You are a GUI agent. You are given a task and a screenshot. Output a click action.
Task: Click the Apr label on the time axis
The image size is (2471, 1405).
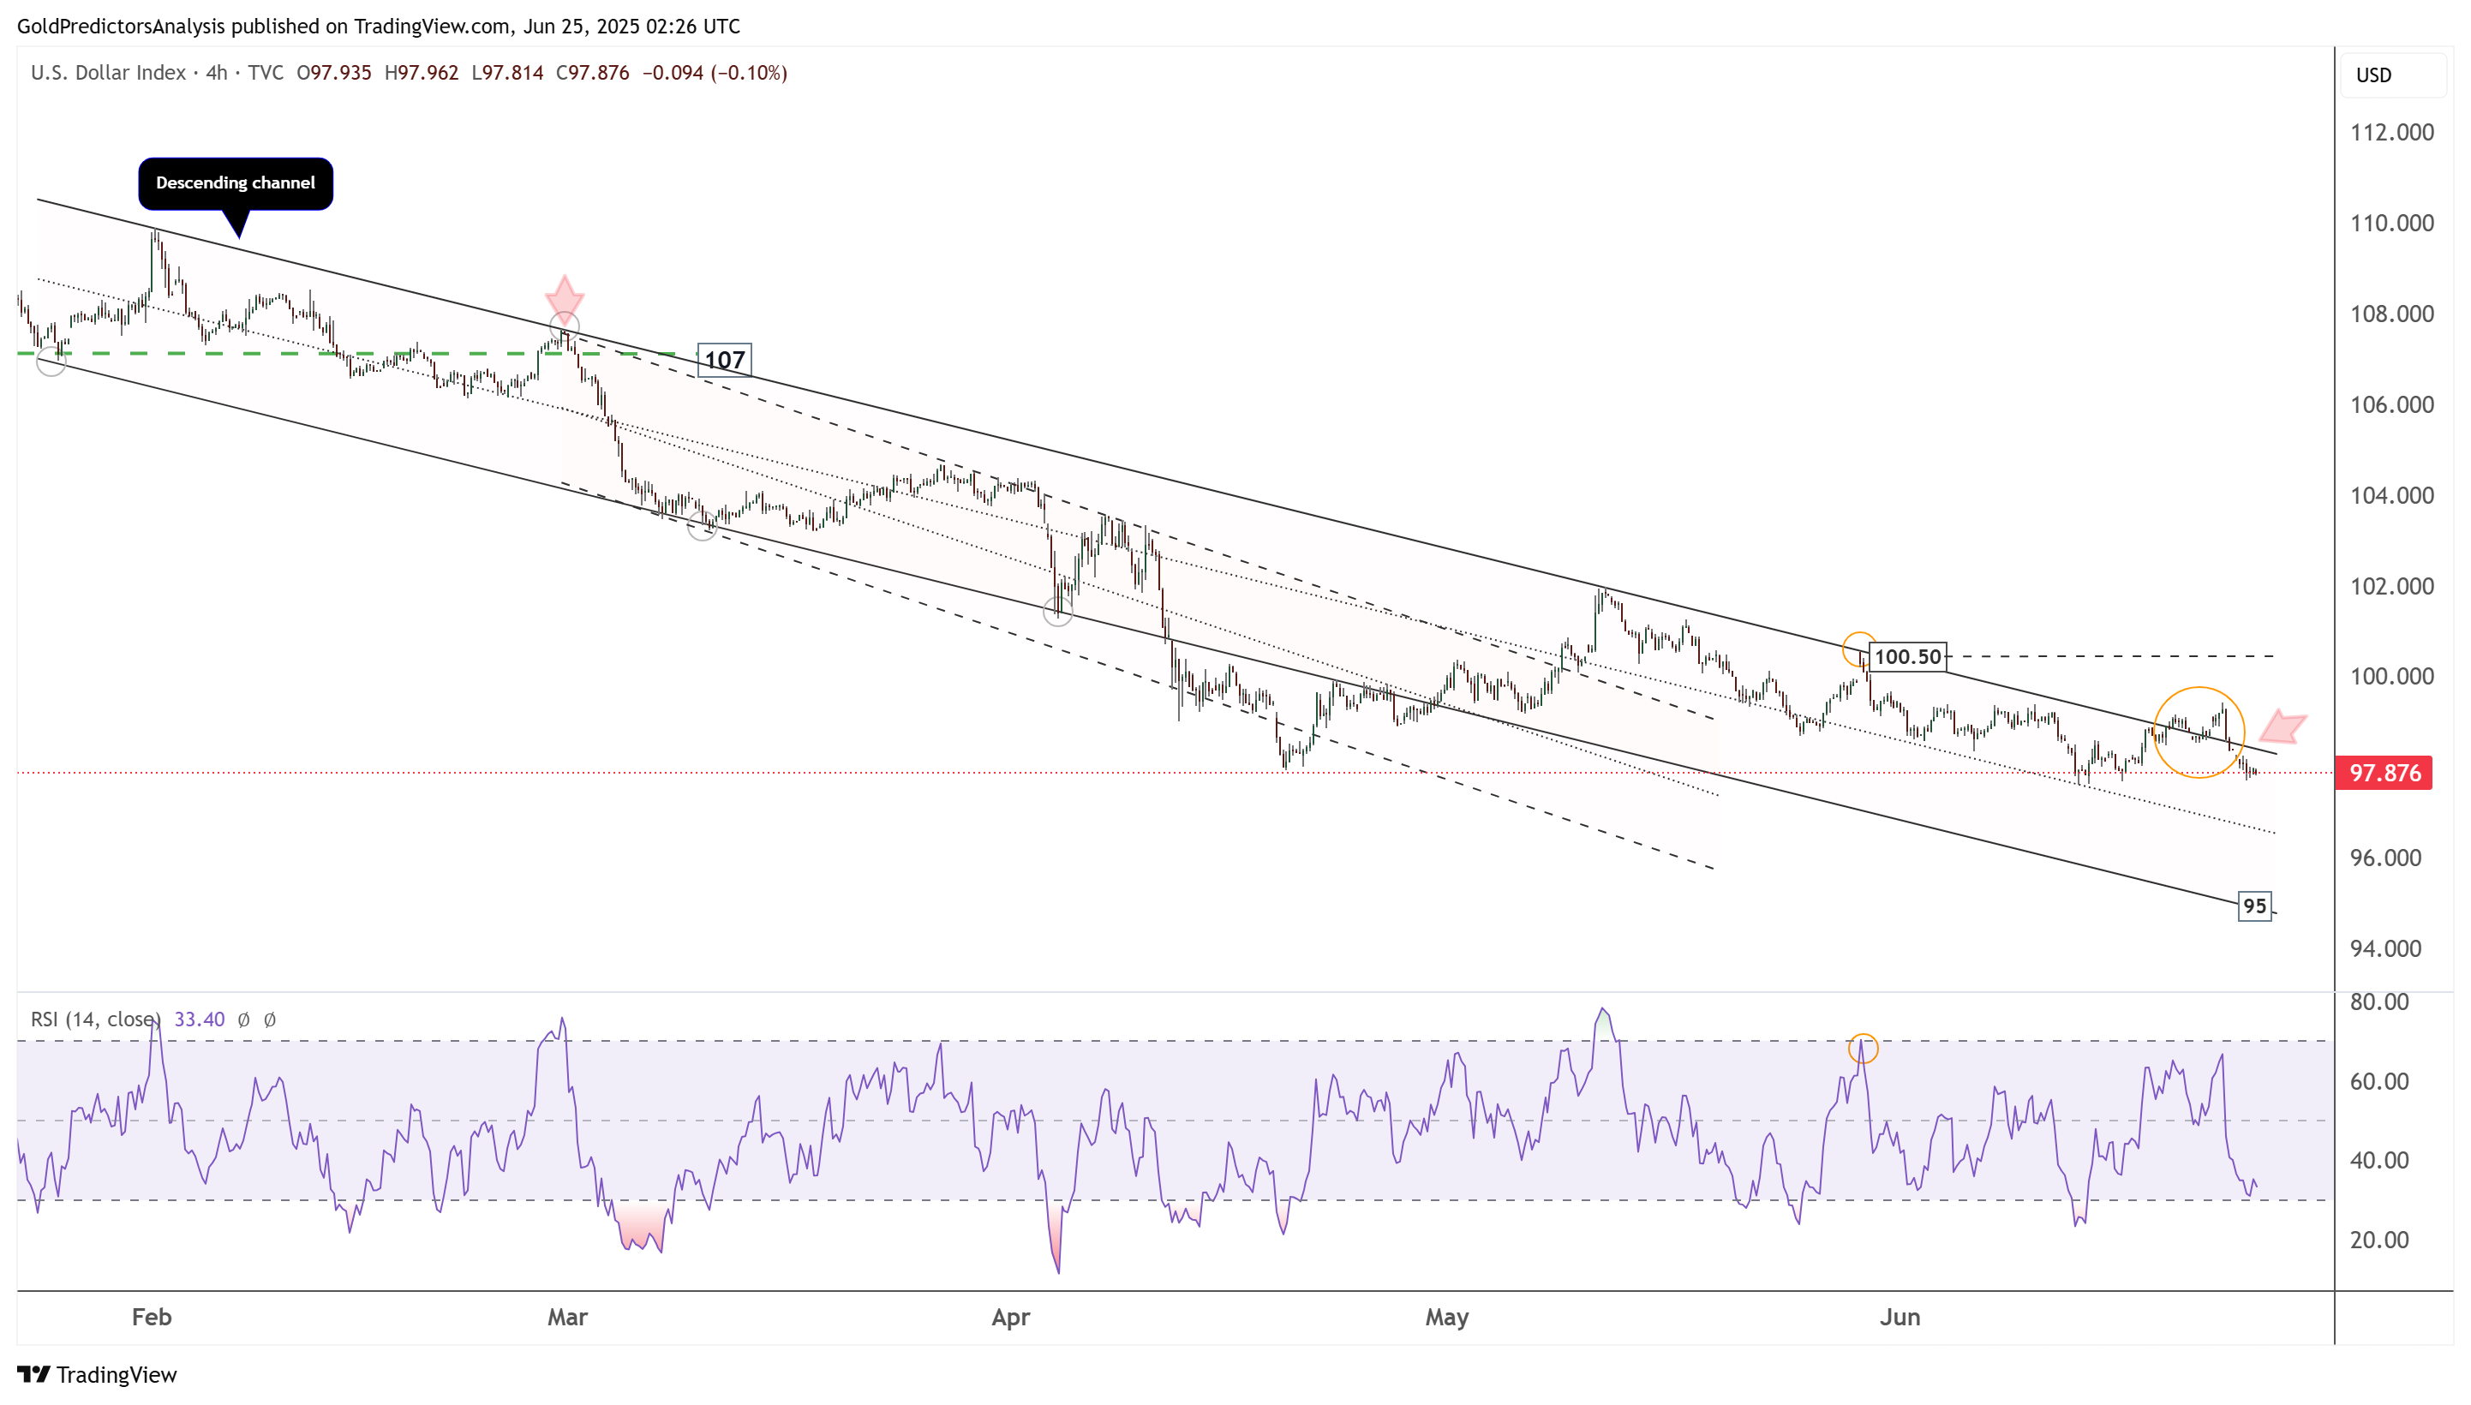click(x=1011, y=1318)
